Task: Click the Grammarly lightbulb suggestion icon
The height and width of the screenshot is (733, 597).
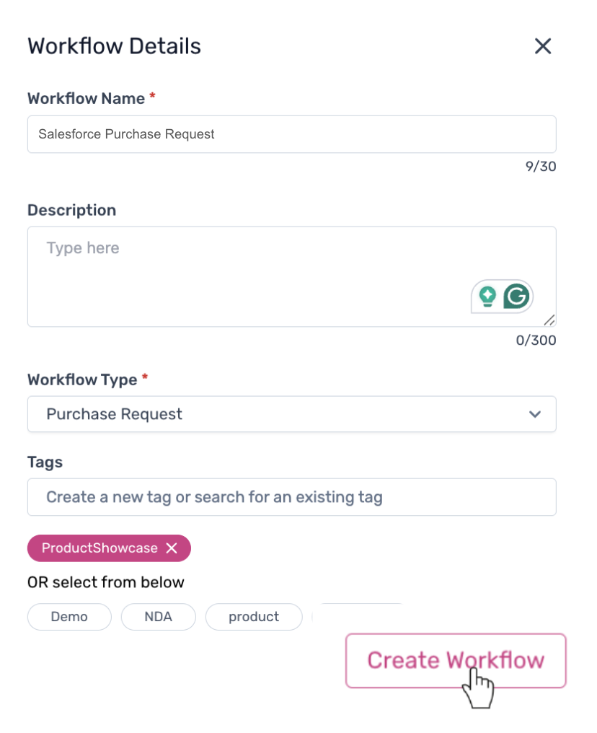Action: tap(487, 296)
